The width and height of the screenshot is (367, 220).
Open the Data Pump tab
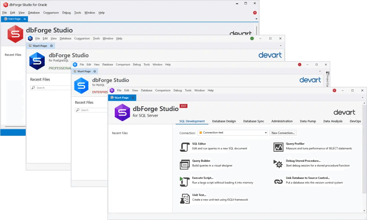click(x=308, y=121)
